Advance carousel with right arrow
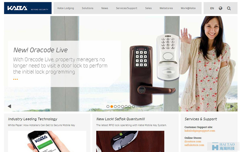 [232, 106]
